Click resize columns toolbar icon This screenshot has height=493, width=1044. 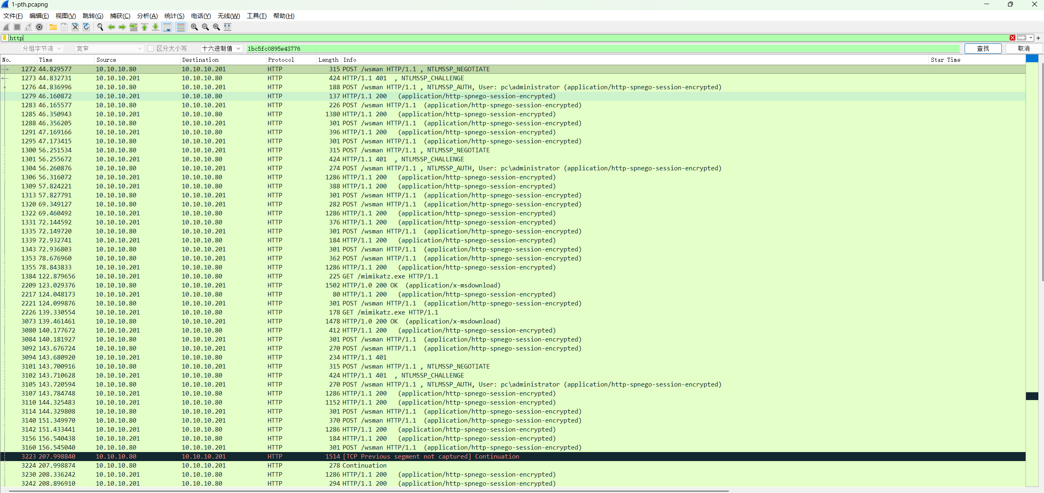tap(228, 27)
